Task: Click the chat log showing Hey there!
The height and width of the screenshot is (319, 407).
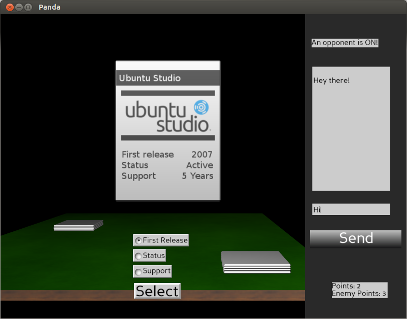Action: pyautogui.click(x=351, y=129)
